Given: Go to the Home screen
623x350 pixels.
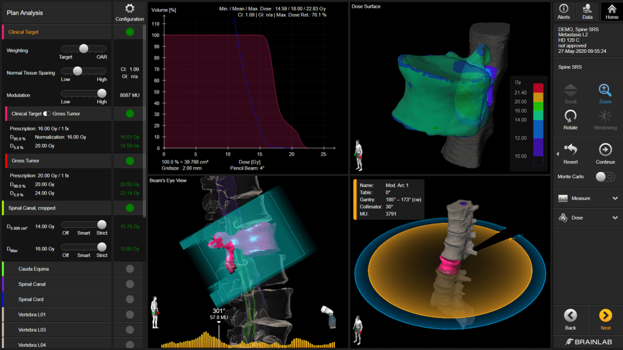Looking at the screenshot, I should tap(611, 11).
